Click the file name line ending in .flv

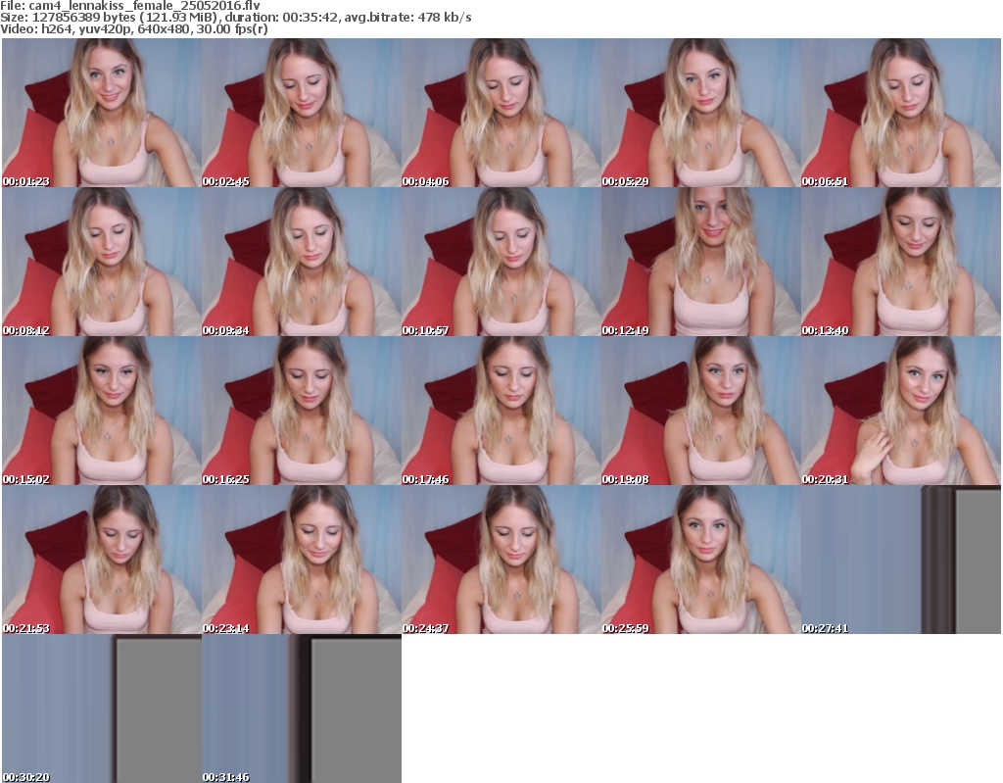(x=130, y=6)
